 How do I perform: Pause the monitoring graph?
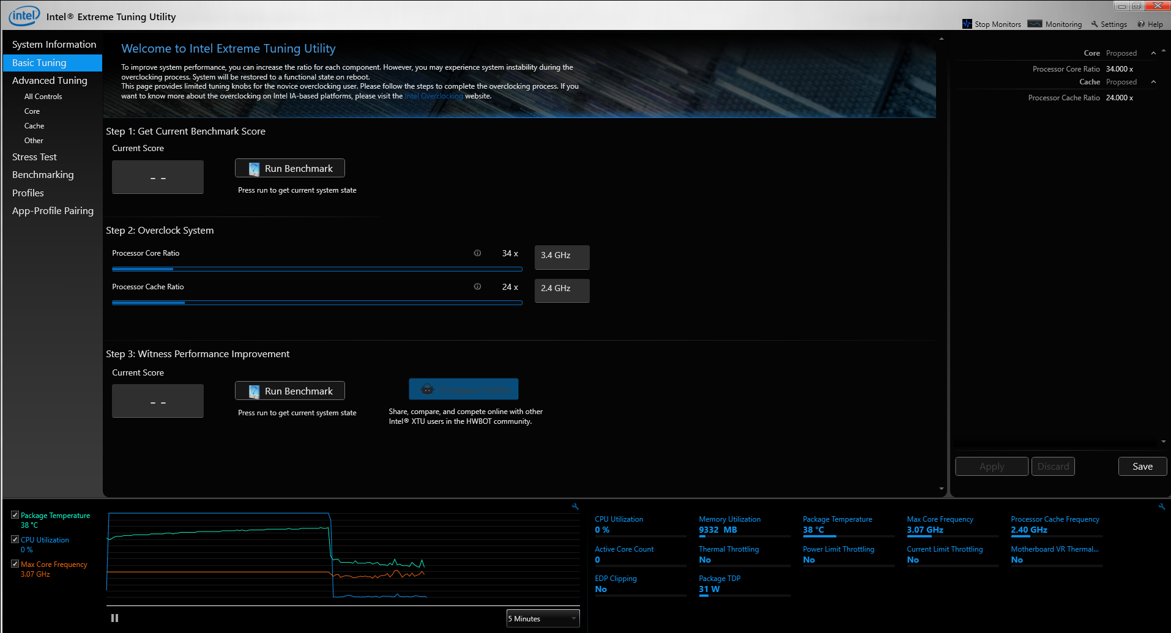pos(114,618)
